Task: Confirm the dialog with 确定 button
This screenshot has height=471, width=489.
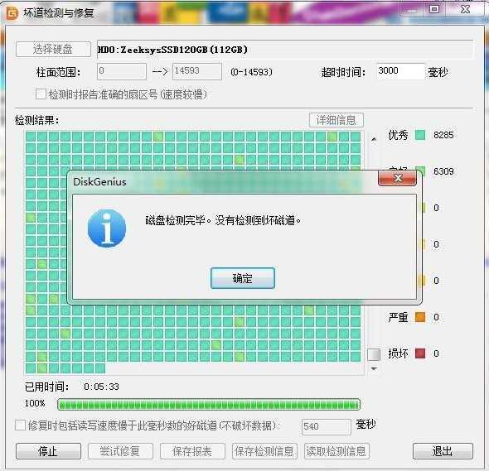Action: point(243,278)
